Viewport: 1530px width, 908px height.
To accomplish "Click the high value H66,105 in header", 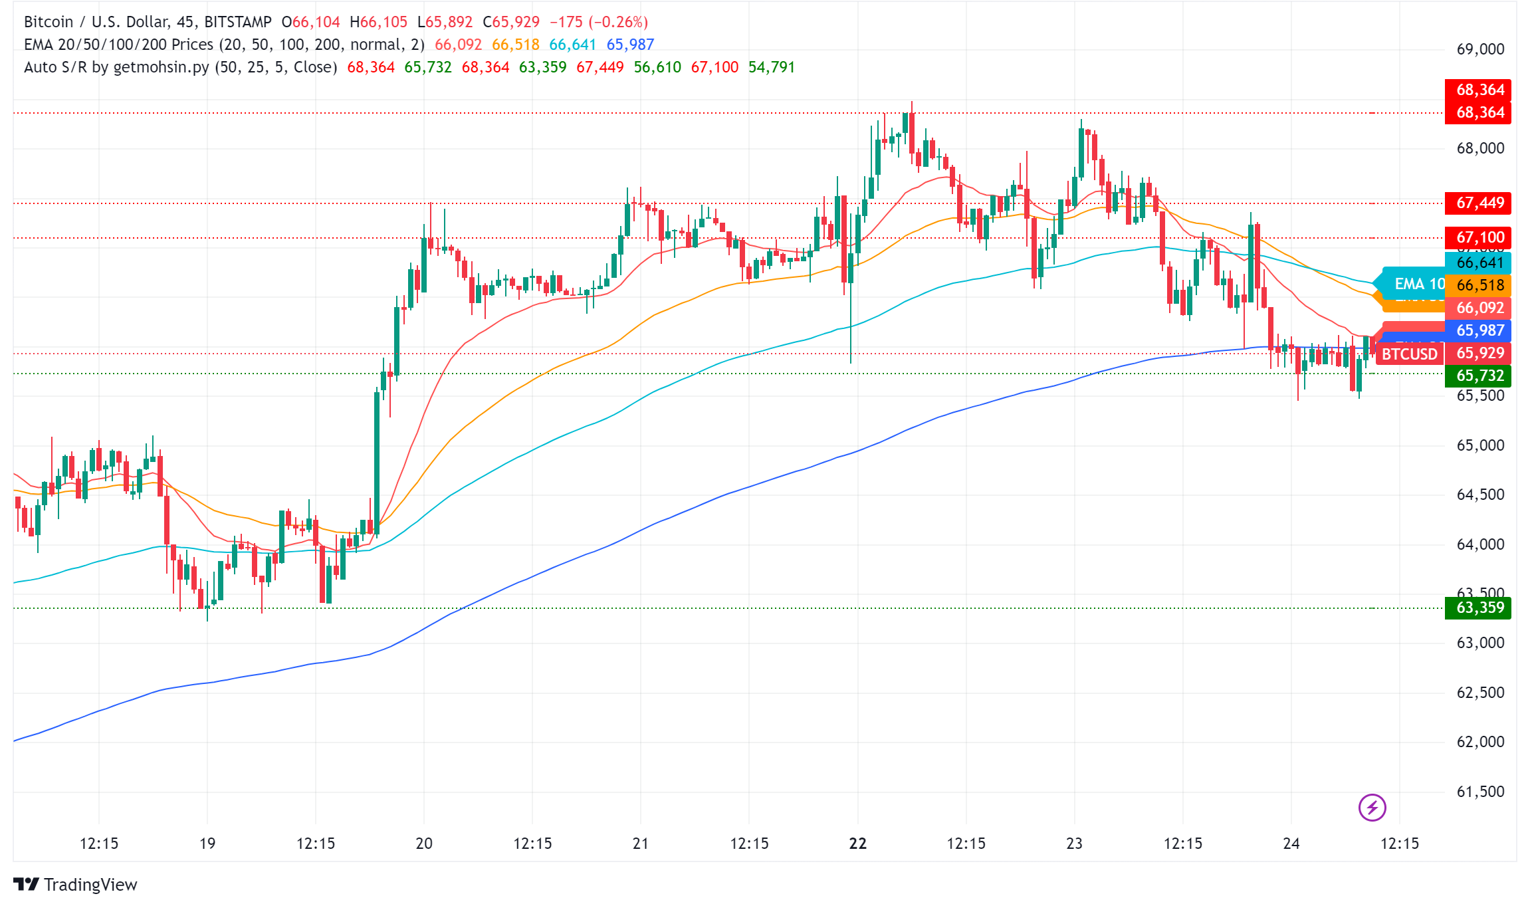I will pos(378,22).
